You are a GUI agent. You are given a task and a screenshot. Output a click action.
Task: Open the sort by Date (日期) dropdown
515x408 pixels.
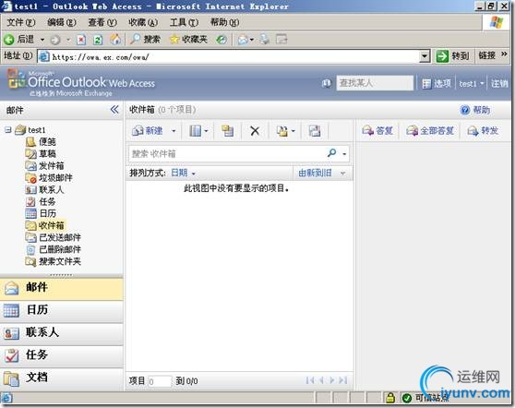(x=183, y=173)
